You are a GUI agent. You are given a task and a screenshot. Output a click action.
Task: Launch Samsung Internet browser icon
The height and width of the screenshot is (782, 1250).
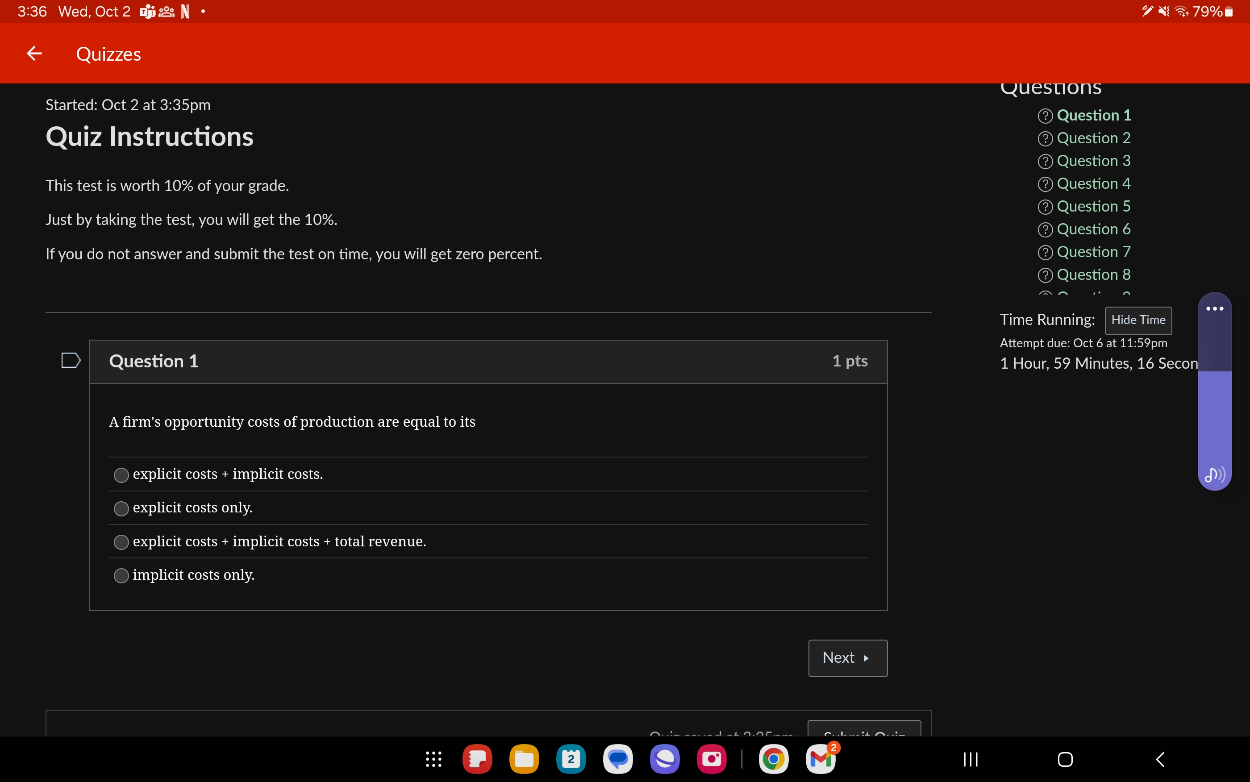[x=665, y=759]
